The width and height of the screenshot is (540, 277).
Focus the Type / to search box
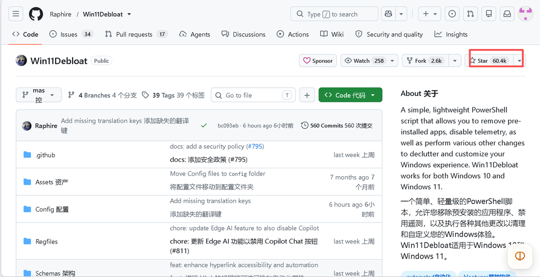point(334,14)
